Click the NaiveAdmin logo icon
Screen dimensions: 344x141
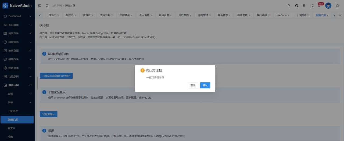point(5,5)
